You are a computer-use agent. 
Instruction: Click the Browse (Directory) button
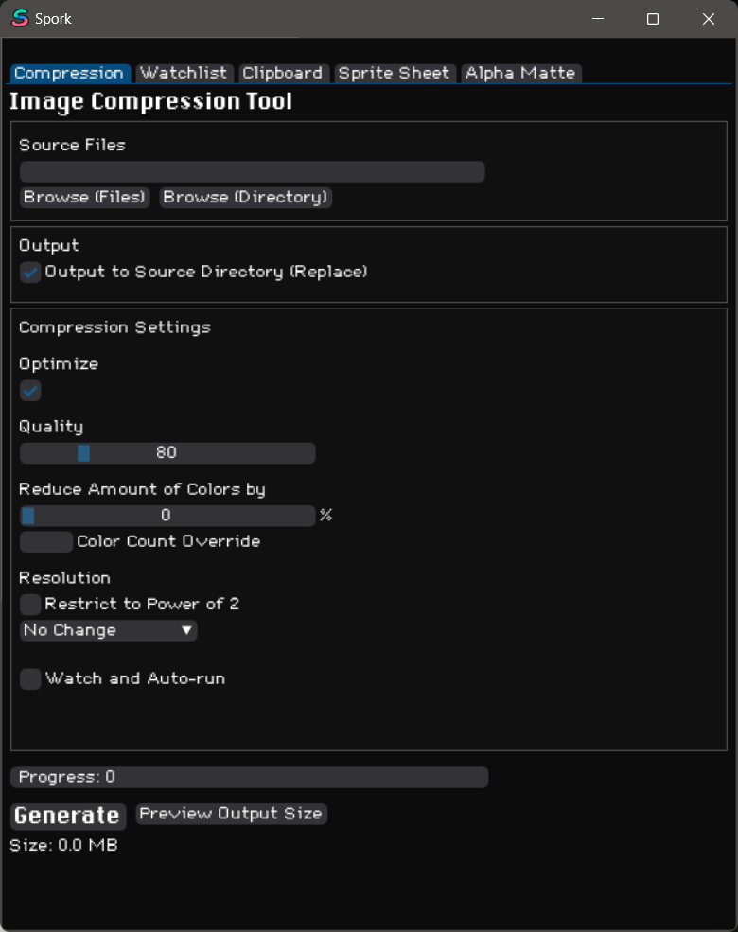tap(245, 197)
